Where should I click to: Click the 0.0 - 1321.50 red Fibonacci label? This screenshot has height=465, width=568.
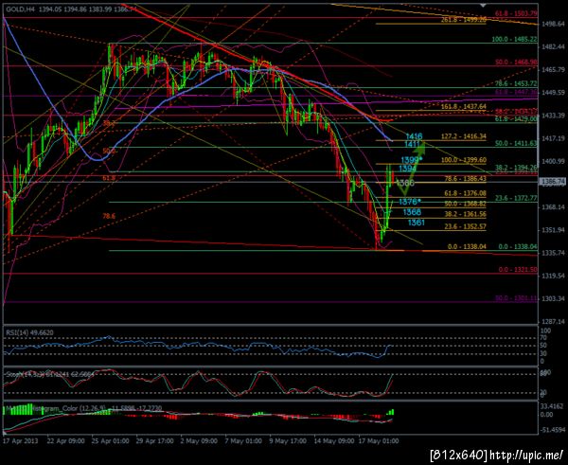pyautogui.click(x=518, y=270)
